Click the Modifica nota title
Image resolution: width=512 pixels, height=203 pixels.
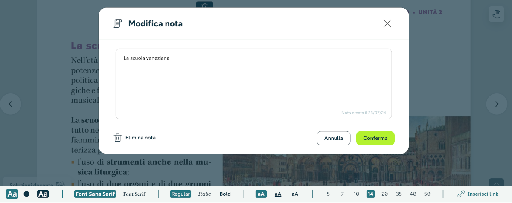click(155, 24)
